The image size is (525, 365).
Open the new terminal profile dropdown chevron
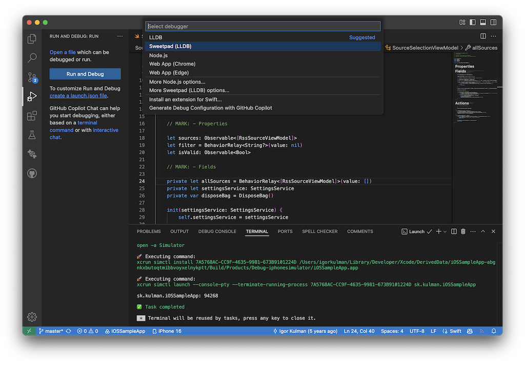(x=445, y=231)
